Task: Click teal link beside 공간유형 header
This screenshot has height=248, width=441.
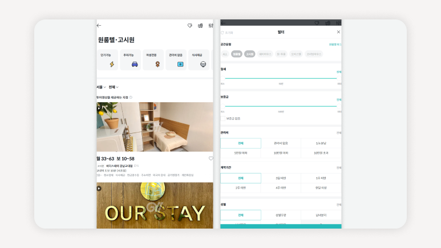Action: [x=335, y=45]
